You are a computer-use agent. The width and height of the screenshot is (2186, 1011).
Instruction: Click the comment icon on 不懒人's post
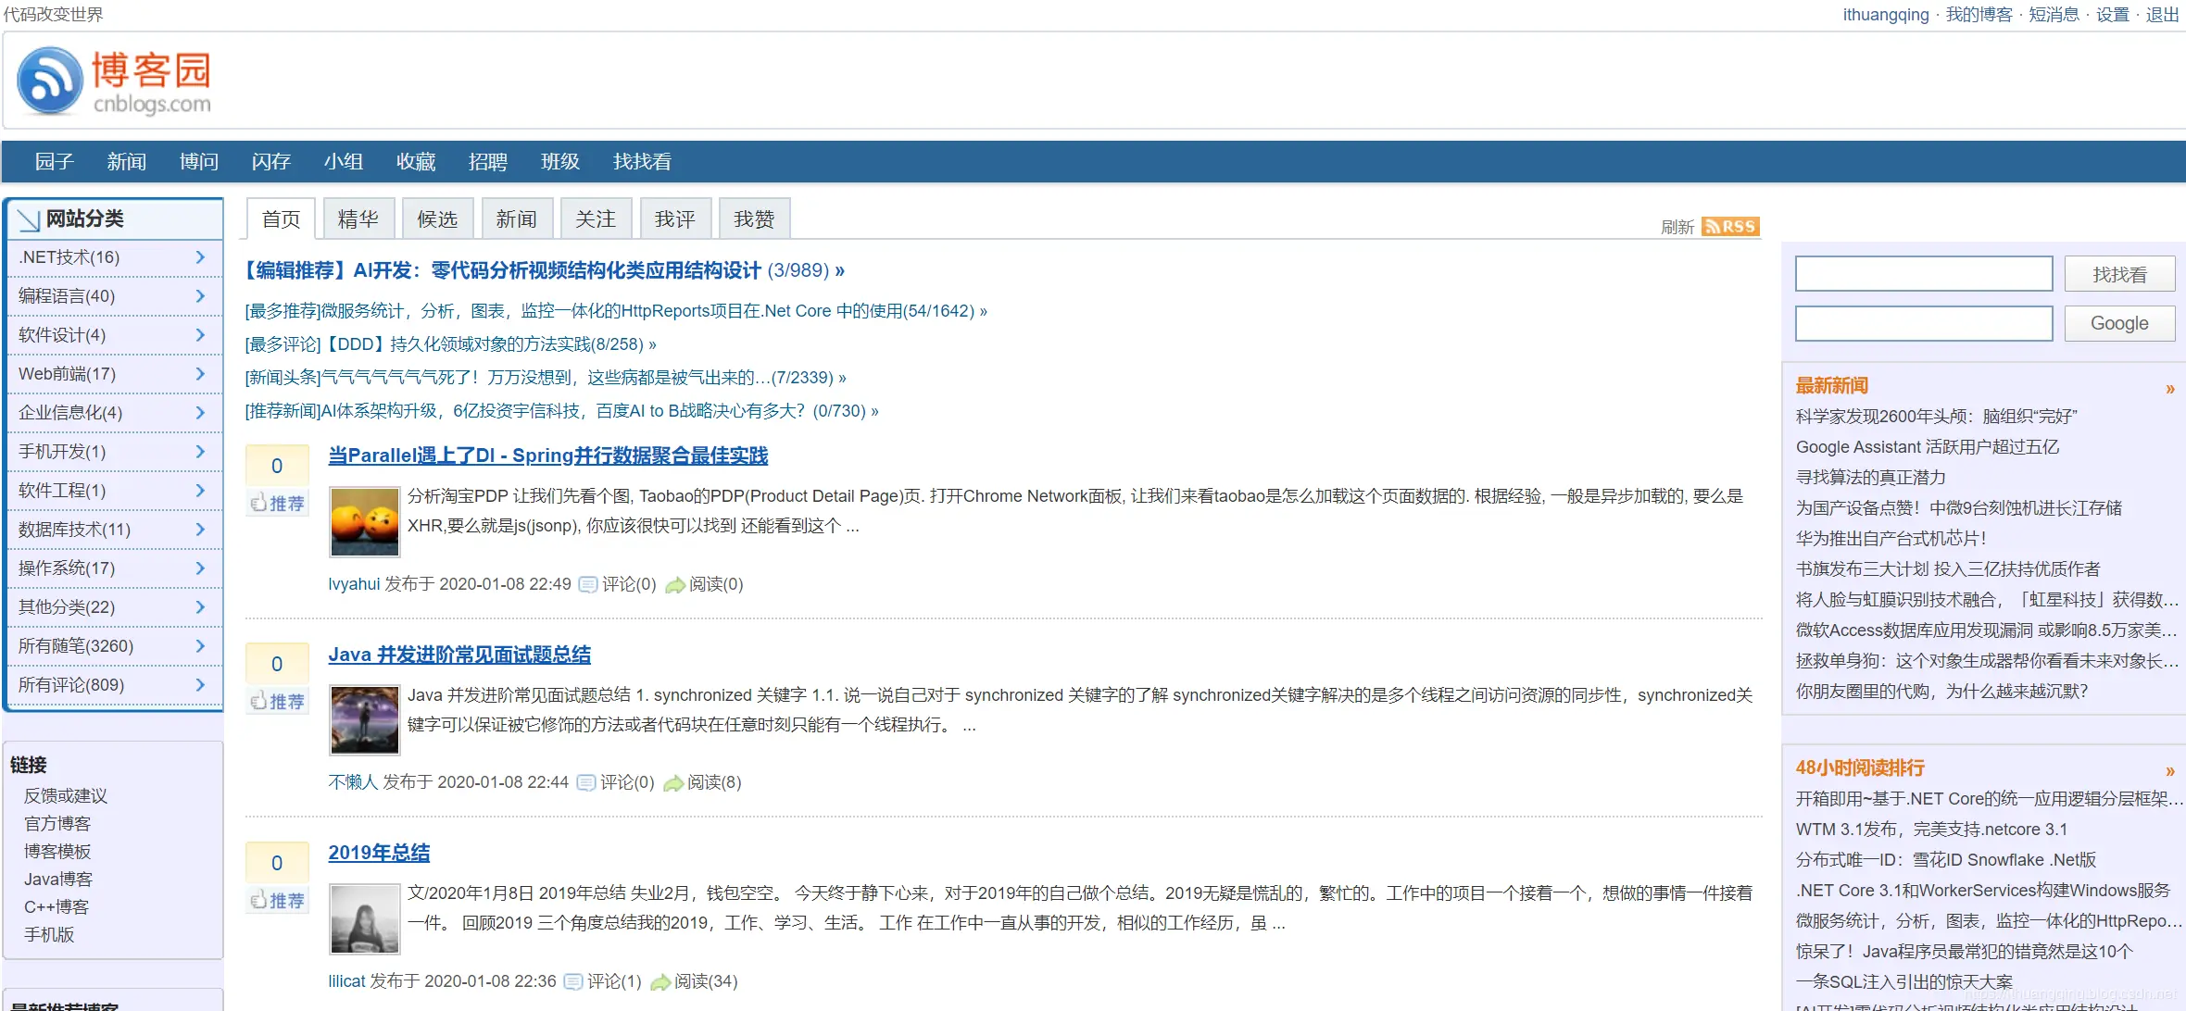click(x=586, y=783)
